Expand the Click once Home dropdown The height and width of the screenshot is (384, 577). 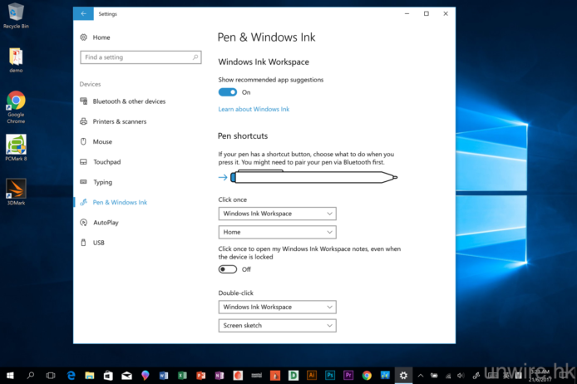(x=277, y=233)
